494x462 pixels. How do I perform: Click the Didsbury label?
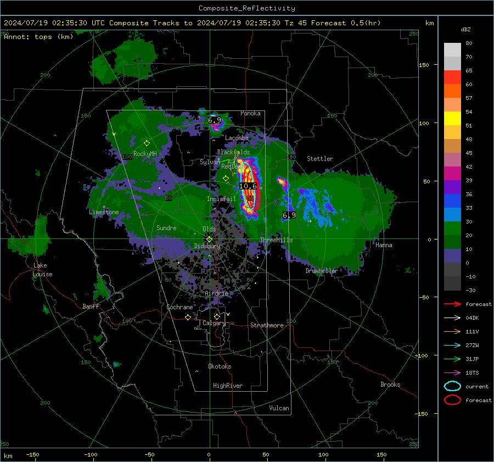[207, 246]
